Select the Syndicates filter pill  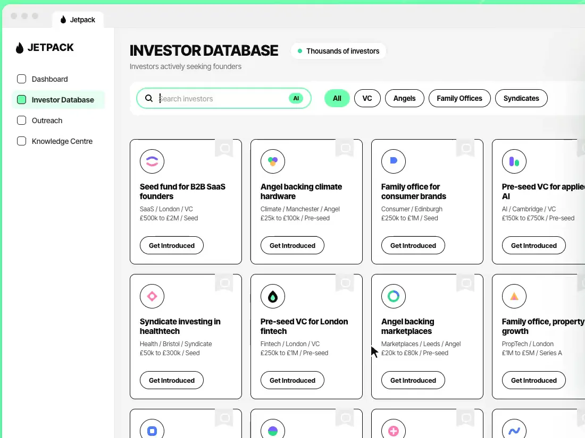click(521, 98)
